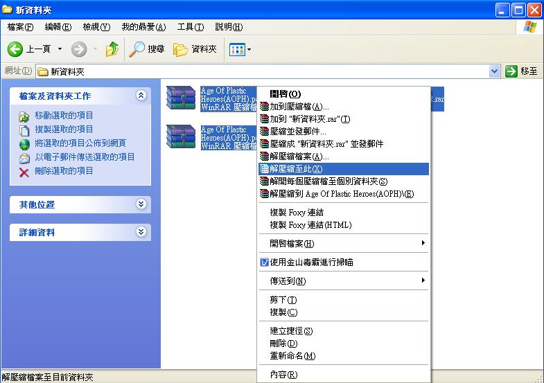The width and height of the screenshot is (544, 383).
Task: Click the grey Forward arrow icon
Action: coord(79,49)
